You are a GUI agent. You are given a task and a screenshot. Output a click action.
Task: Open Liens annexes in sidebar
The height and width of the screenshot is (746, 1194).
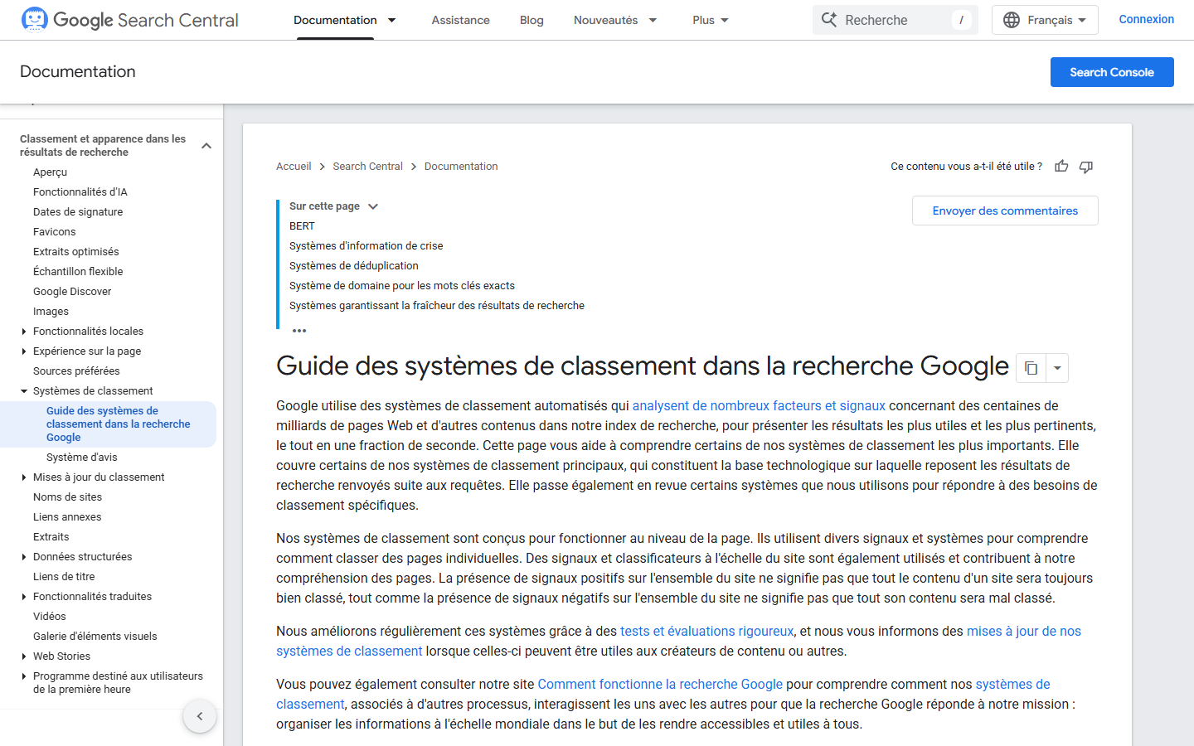pyautogui.click(x=67, y=517)
